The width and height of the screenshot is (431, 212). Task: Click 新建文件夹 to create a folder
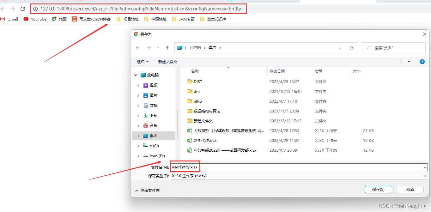(167, 62)
